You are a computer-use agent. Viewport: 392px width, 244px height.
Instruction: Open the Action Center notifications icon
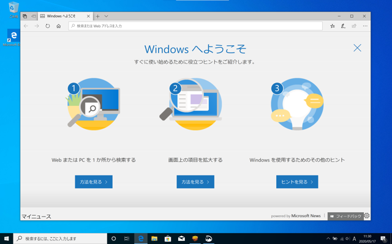coord(384,238)
